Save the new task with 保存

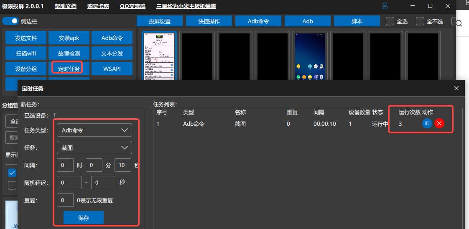(84, 218)
